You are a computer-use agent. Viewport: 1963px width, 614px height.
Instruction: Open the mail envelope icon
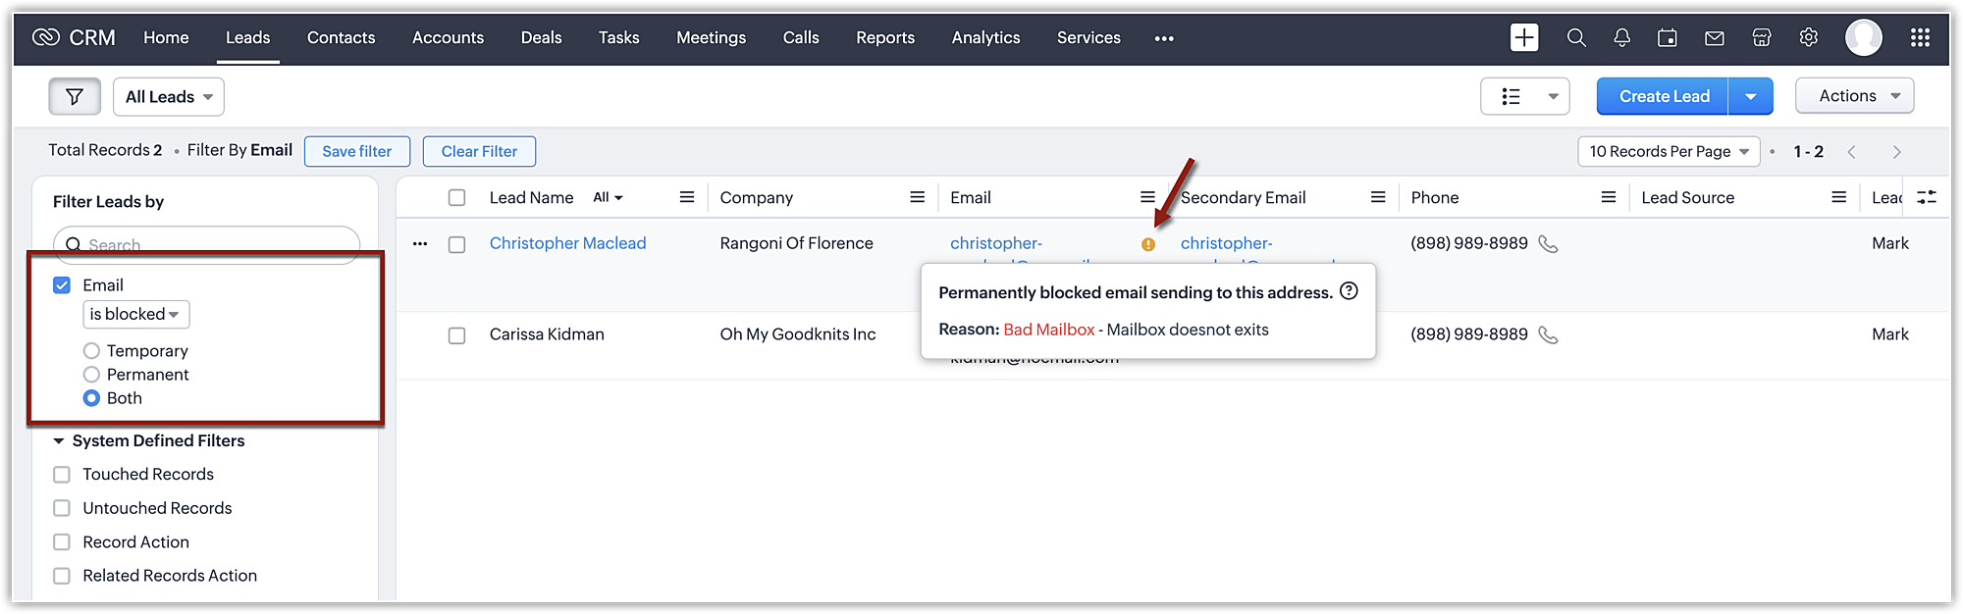pyautogui.click(x=1715, y=37)
